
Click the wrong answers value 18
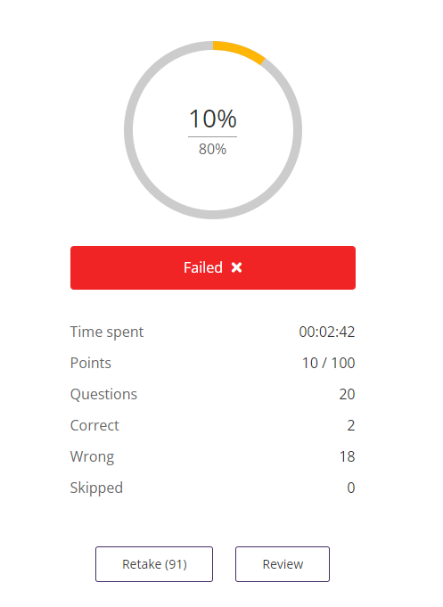(347, 456)
